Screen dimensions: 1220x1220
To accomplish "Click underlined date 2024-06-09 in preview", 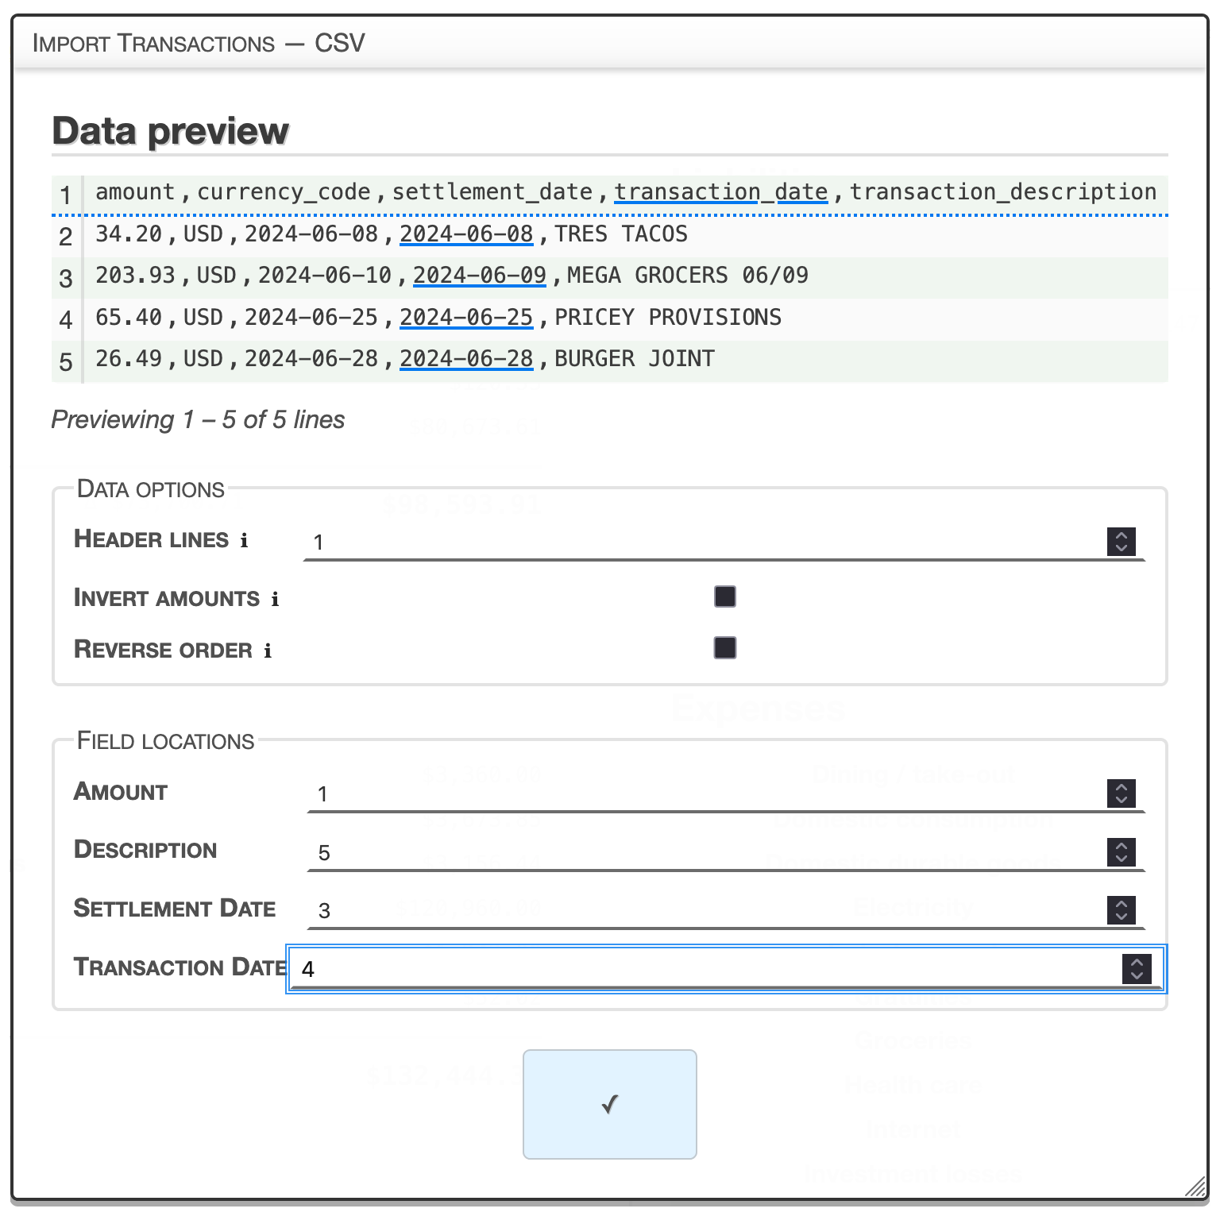I will [x=479, y=276].
